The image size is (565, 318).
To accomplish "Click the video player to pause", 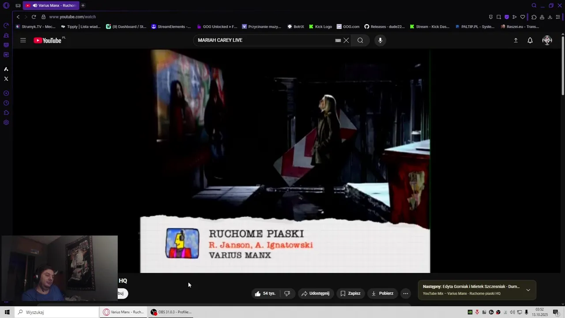I will (285, 161).
